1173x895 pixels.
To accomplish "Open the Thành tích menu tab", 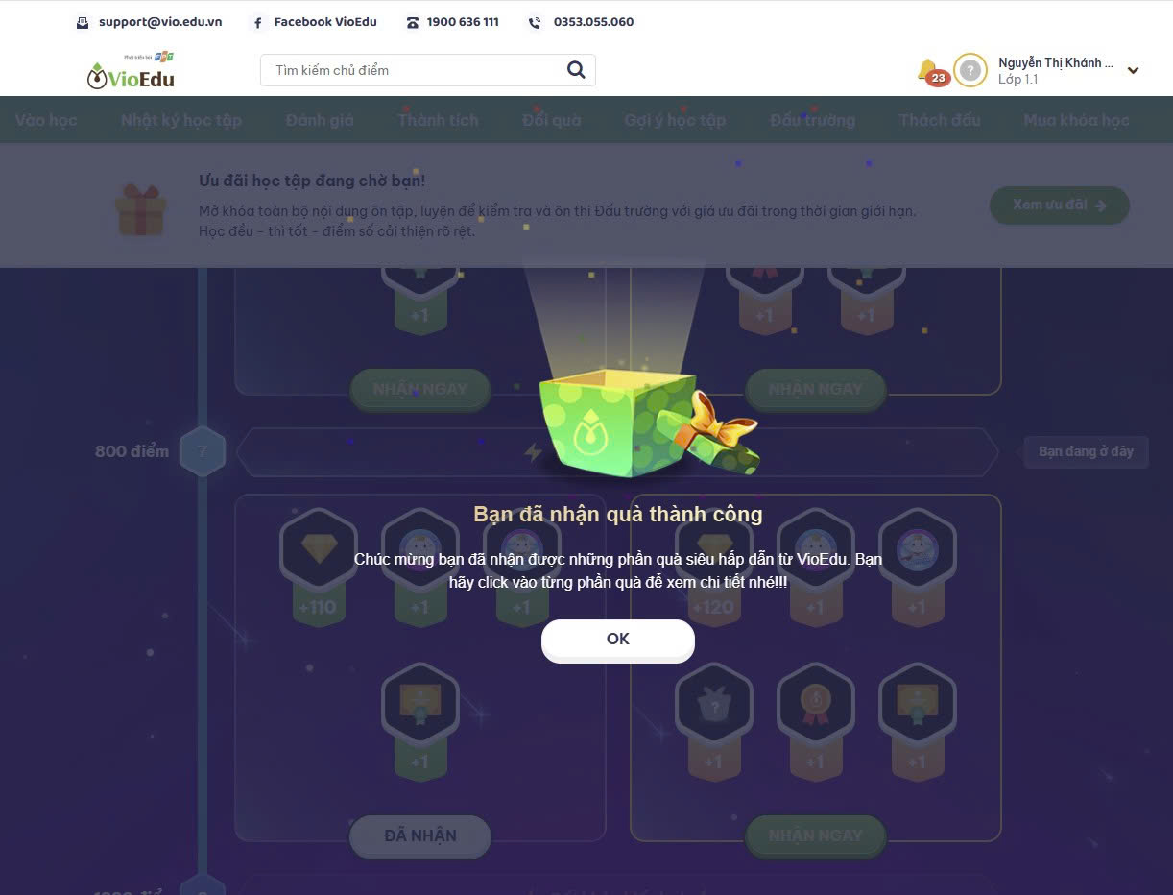I will click(x=438, y=120).
